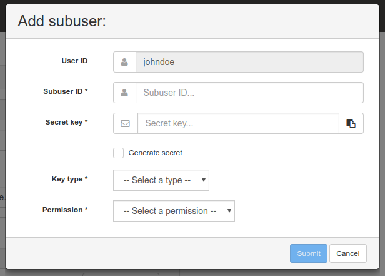Click the 'Add subuser:' dialog title
The width and height of the screenshot is (385, 276).
coord(62,21)
